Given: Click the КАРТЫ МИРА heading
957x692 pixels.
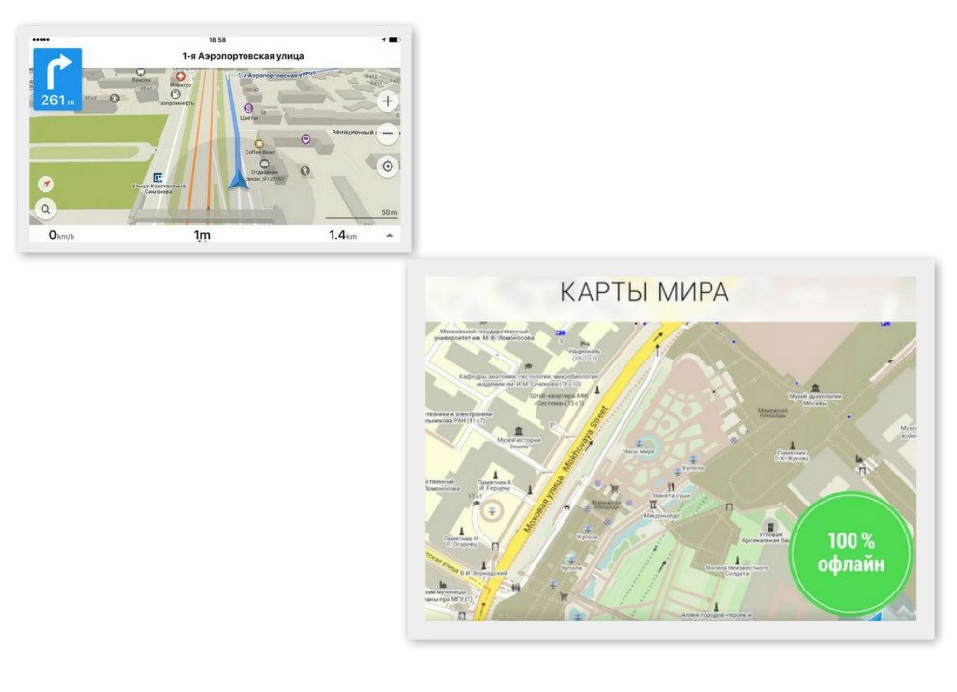Looking at the screenshot, I should tap(644, 291).
